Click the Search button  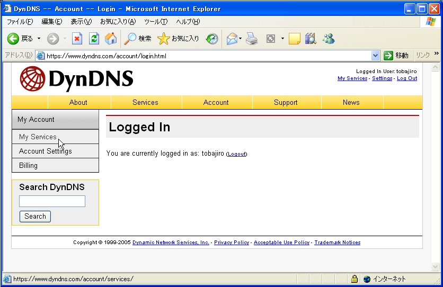(x=35, y=217)
